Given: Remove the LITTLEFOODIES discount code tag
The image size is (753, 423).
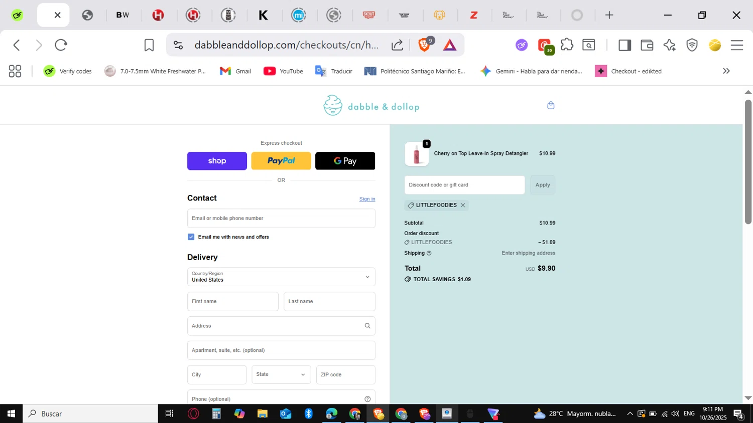Looking at the screenshot, I should pos(463,205).
